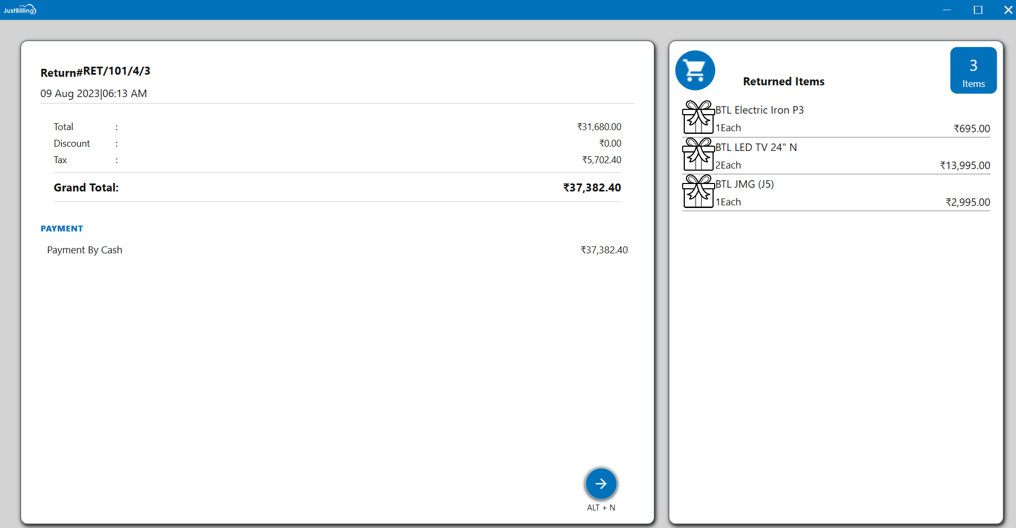1016x528 pixels.
Task: Select the BTL LED TV 24" N item name
Action: [x=756, y=147]
